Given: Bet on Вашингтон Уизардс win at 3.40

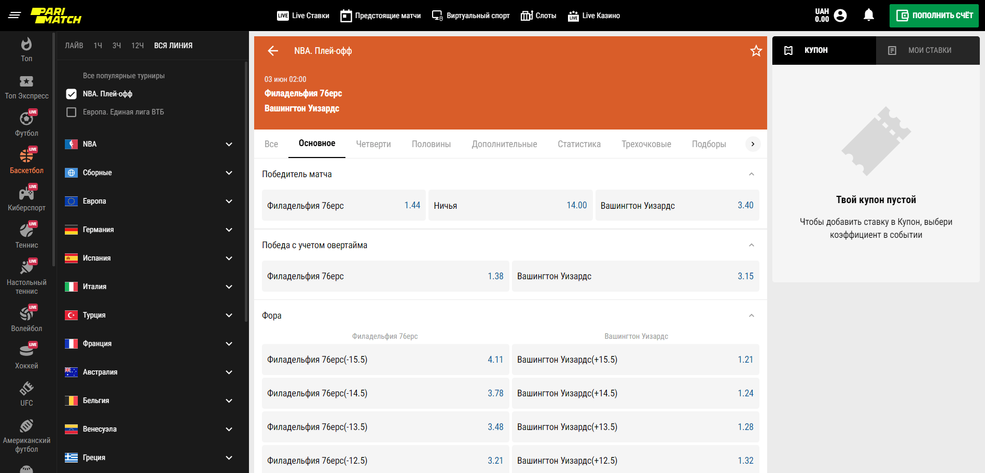Looking at the screenshot, I should click(x=677, y=206).
